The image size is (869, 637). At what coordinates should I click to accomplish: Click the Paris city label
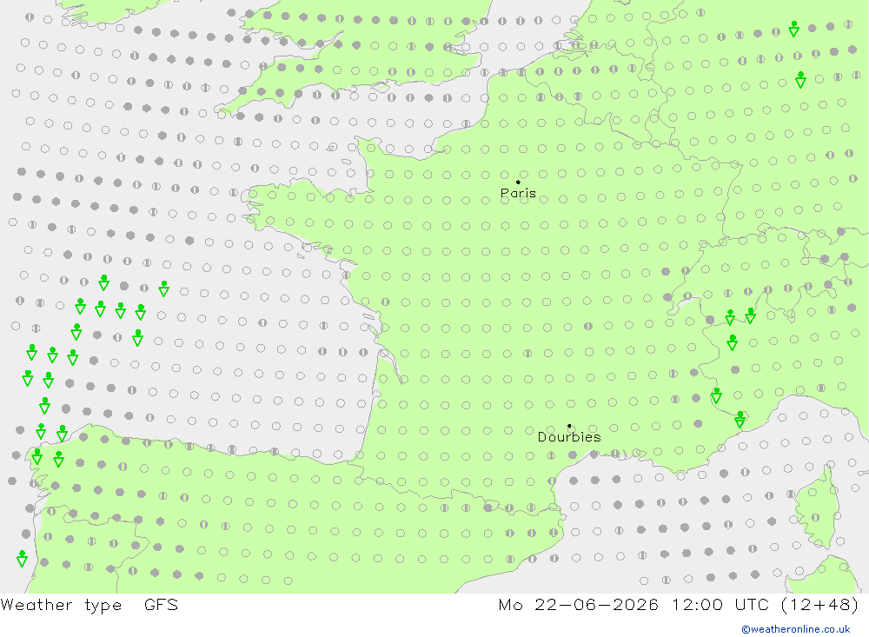pos(518,193)
